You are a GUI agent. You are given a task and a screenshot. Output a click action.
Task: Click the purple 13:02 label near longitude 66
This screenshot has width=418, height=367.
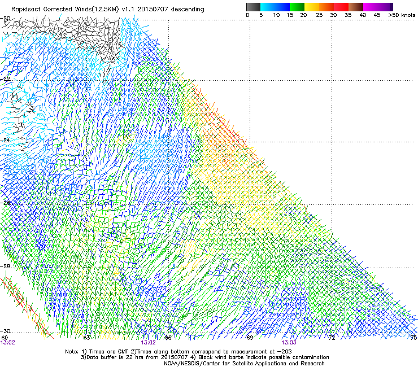148,343
